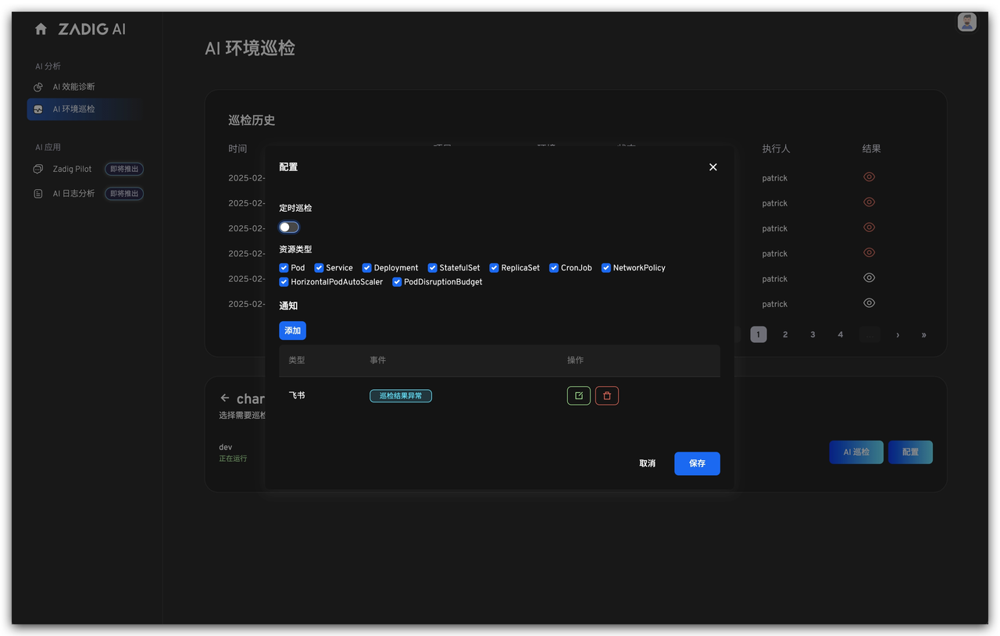
Task: Edit the 飞书 notification via the green pencil icon
Action: coord(578,395)
